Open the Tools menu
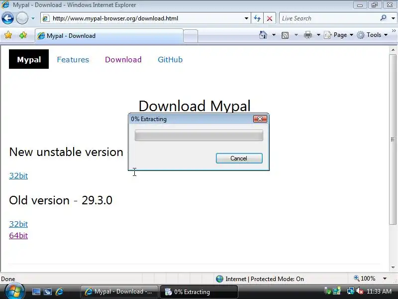 pyautogui.click(x=372, y=35)
